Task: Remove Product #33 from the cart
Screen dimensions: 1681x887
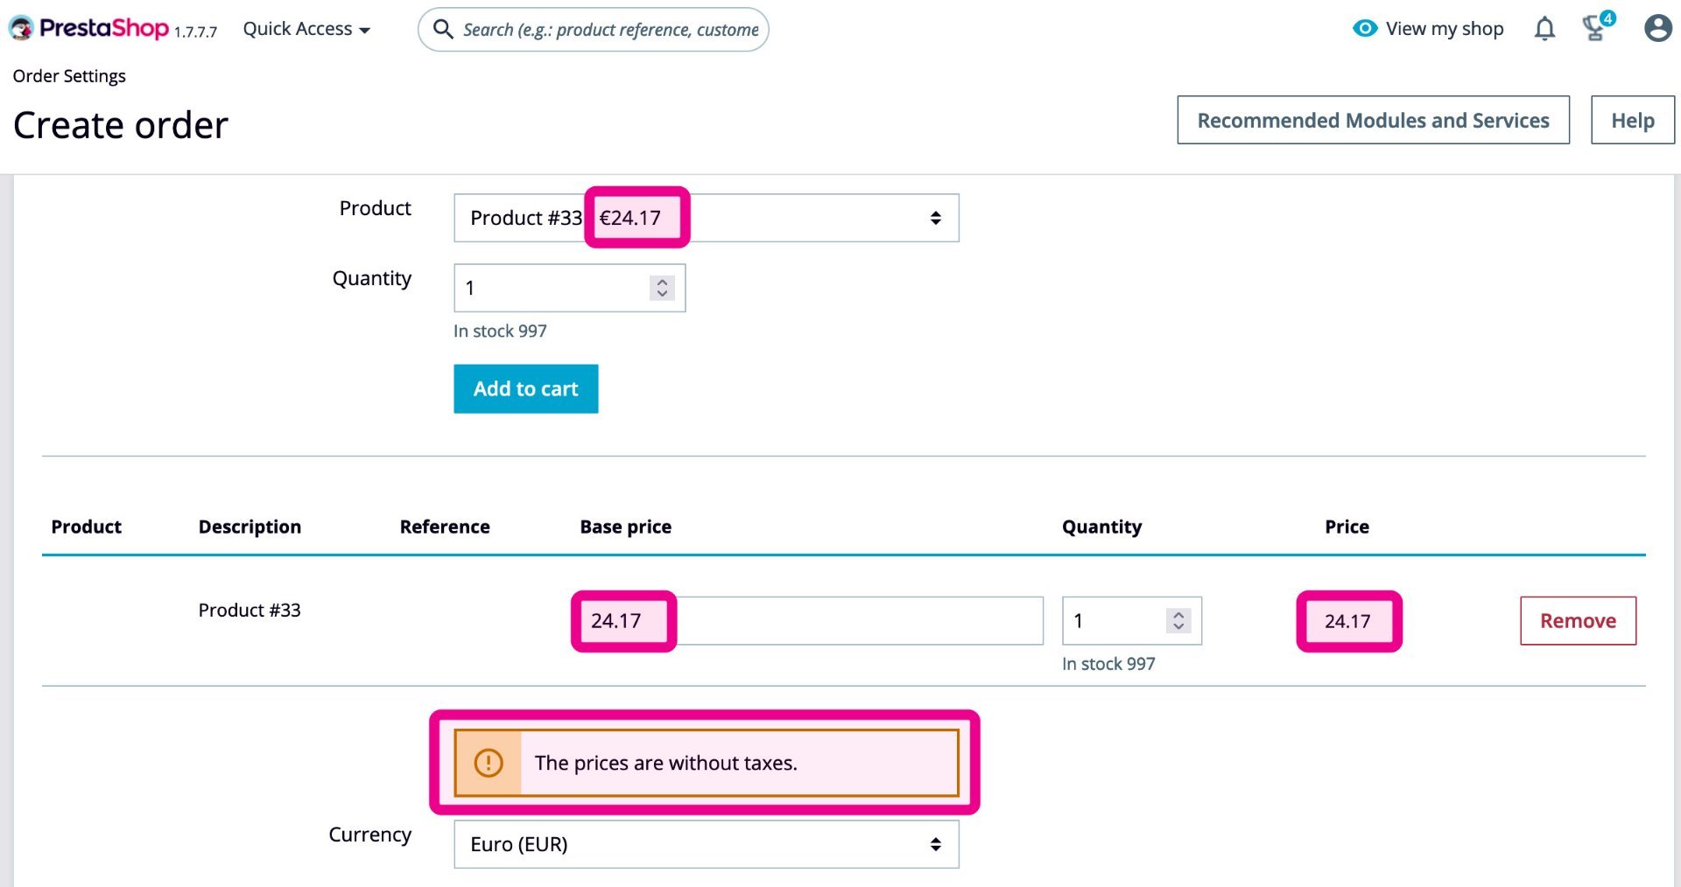Action: [x=1578, y=621]
